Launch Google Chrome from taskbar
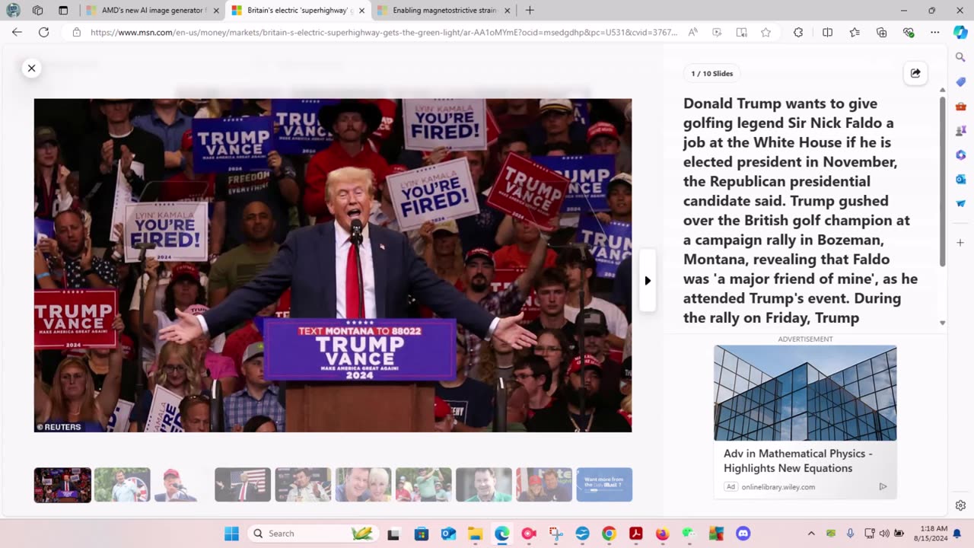 tap(609, 534)
